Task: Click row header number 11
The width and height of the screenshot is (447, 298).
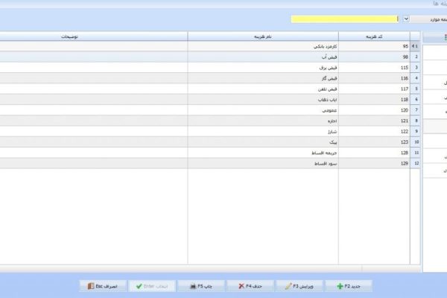Action: click(415, 153)
